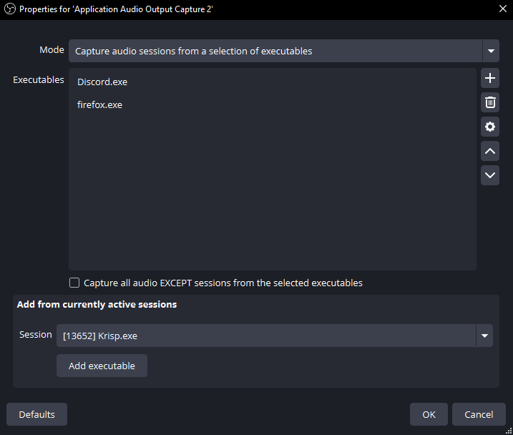Viewport: 513px width, 435px height.
Task: Click the trash icon to remove selected executable
Action: pos(490,102)
